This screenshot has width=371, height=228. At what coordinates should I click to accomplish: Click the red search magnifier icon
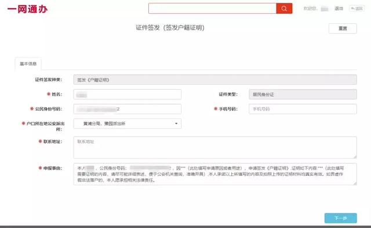click(284, 9)
